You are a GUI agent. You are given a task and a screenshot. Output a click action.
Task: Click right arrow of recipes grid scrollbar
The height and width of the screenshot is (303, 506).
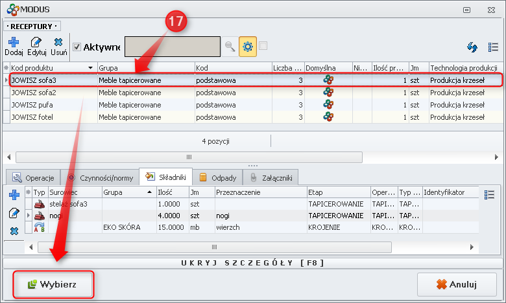pyautogui.click(x=496, y=157)
